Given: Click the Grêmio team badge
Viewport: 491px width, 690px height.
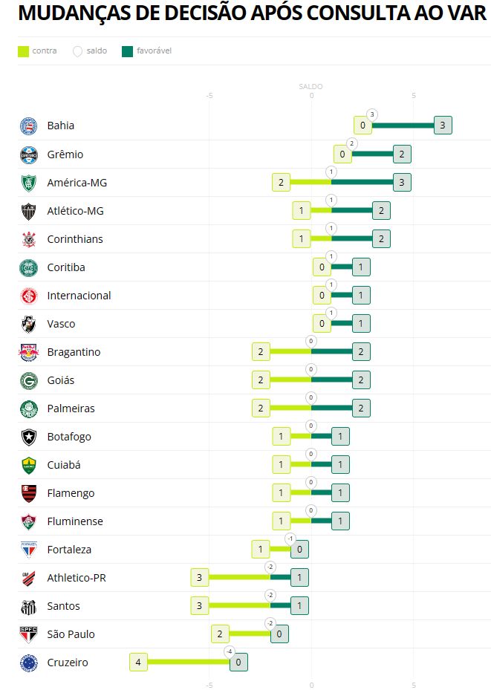Looking at the screenshot, I should [28, 154].
